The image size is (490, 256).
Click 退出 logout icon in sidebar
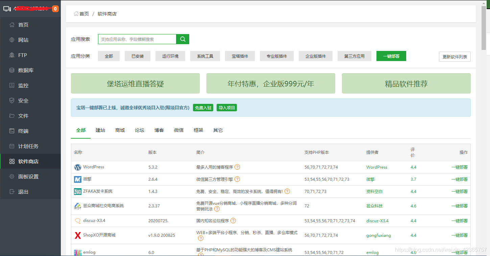pyautogui.click(x=12, y=192)
